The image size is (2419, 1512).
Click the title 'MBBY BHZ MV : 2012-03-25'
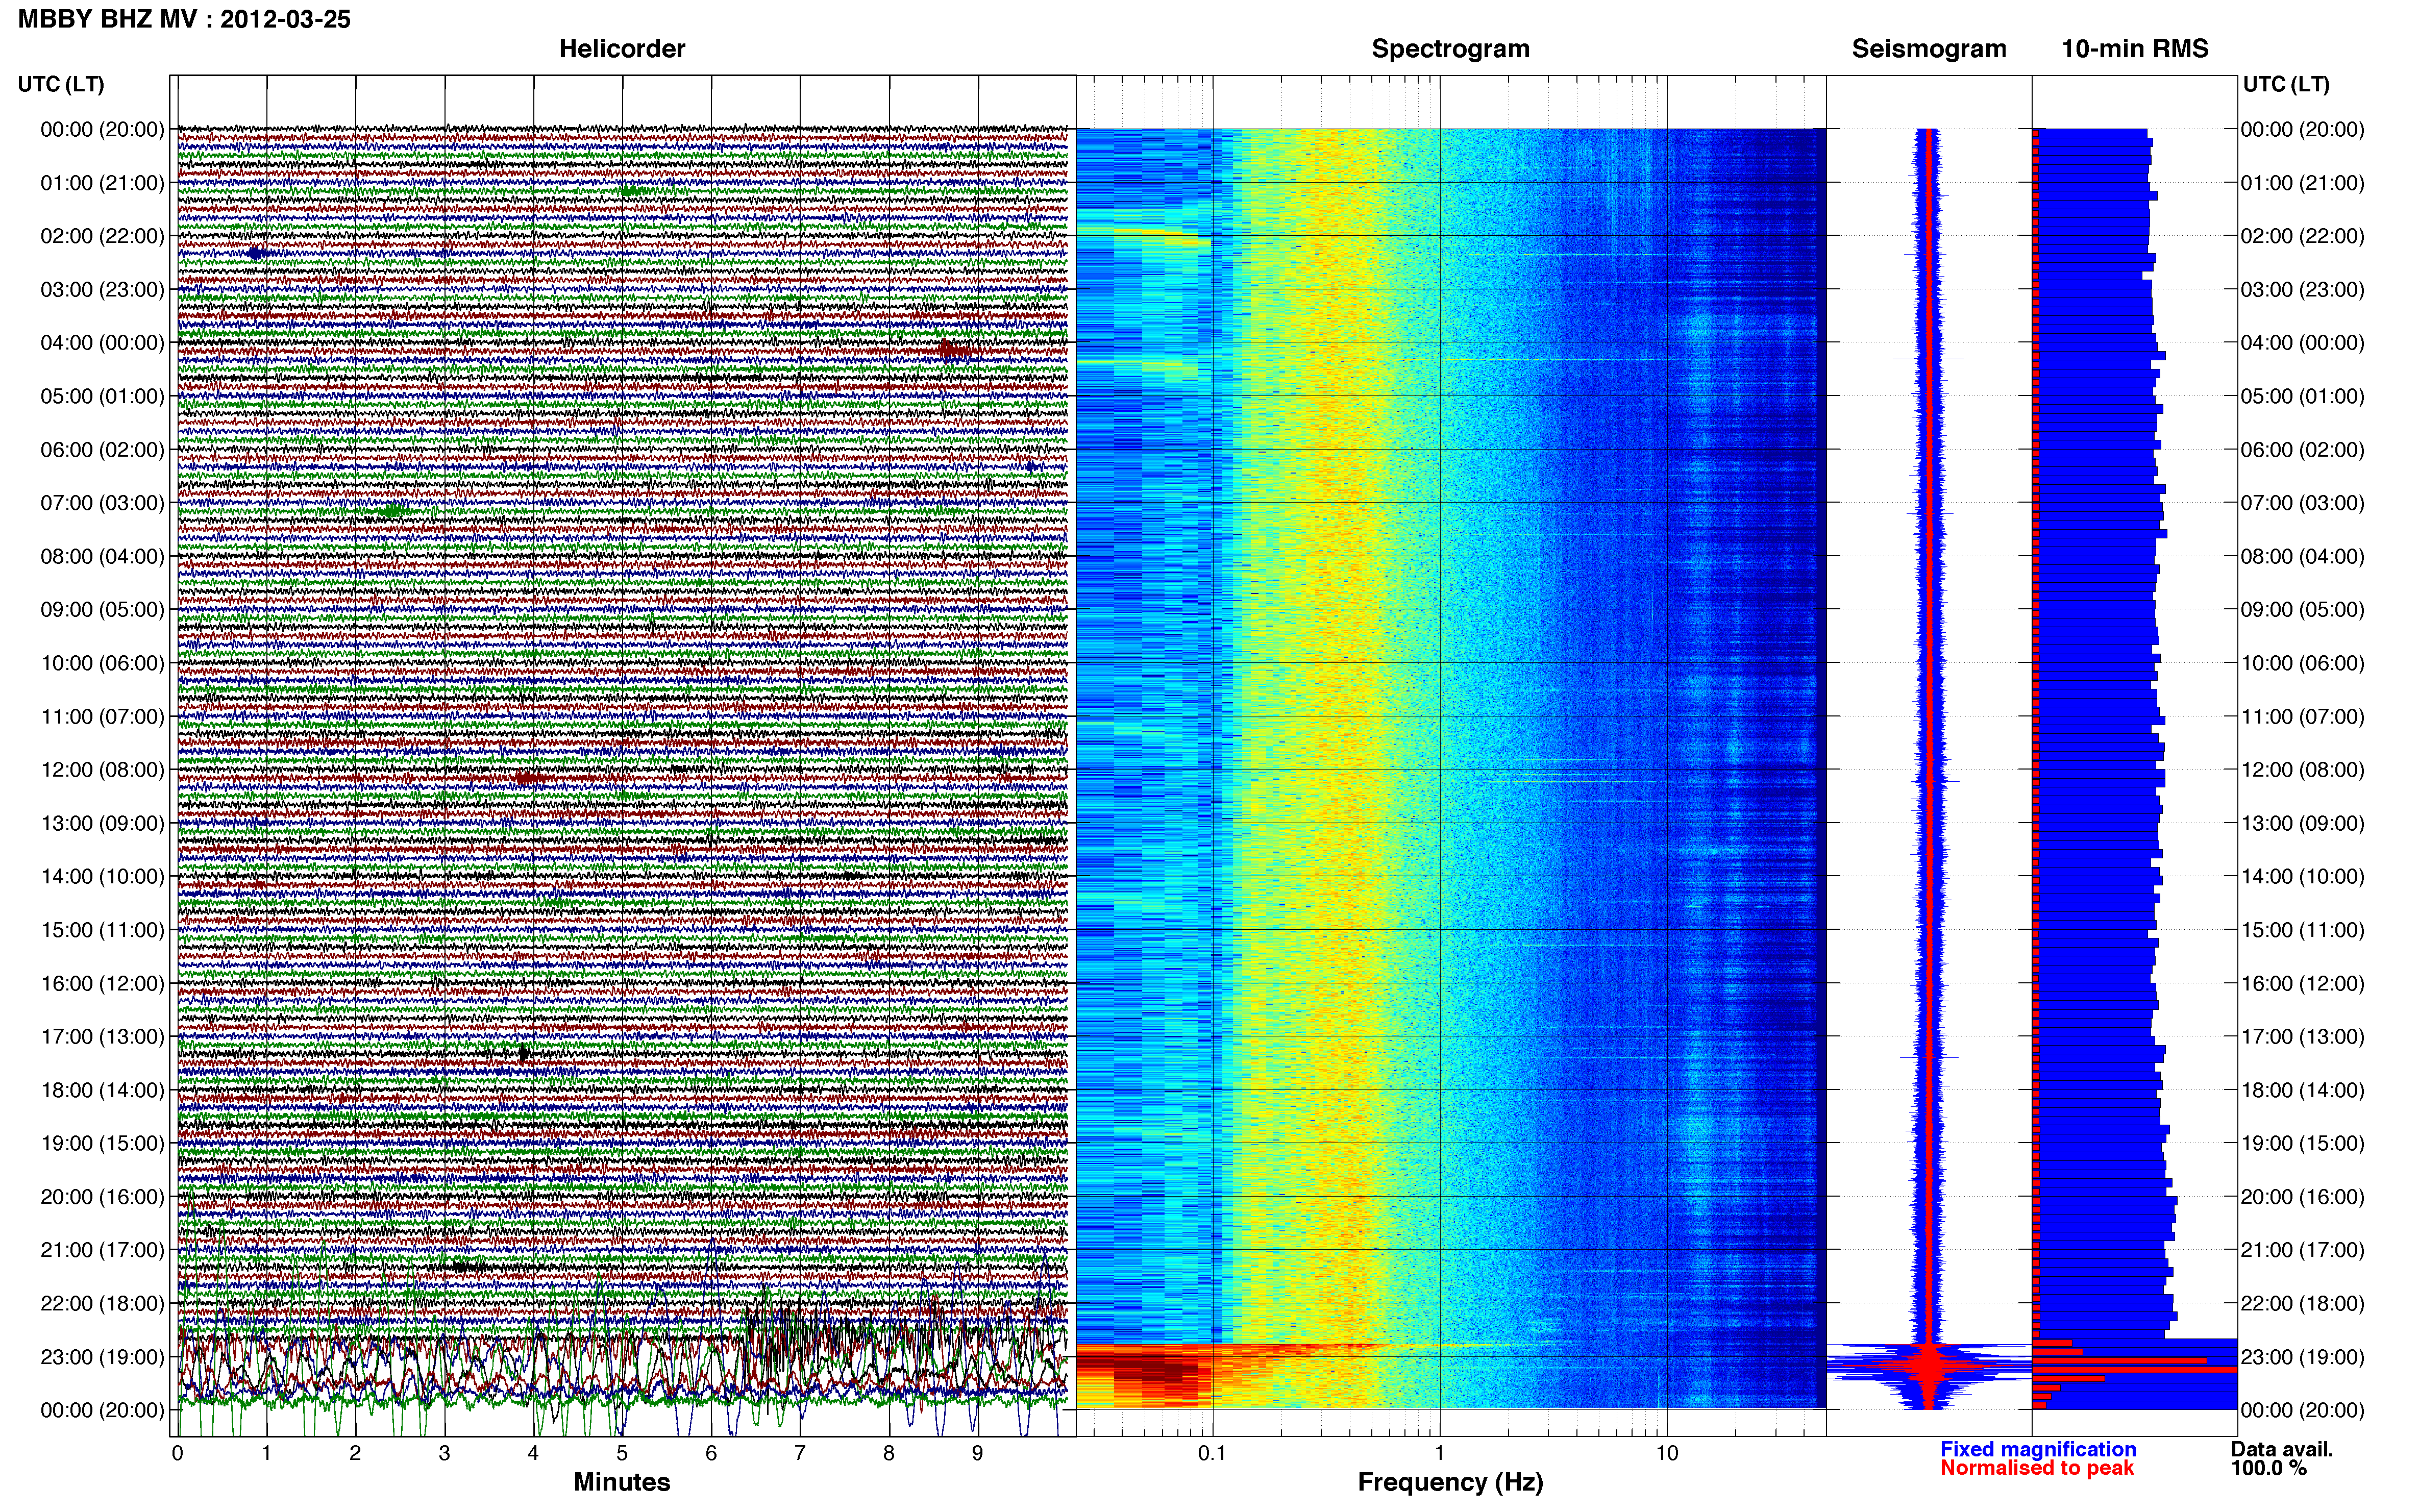[x=184, y=19]
